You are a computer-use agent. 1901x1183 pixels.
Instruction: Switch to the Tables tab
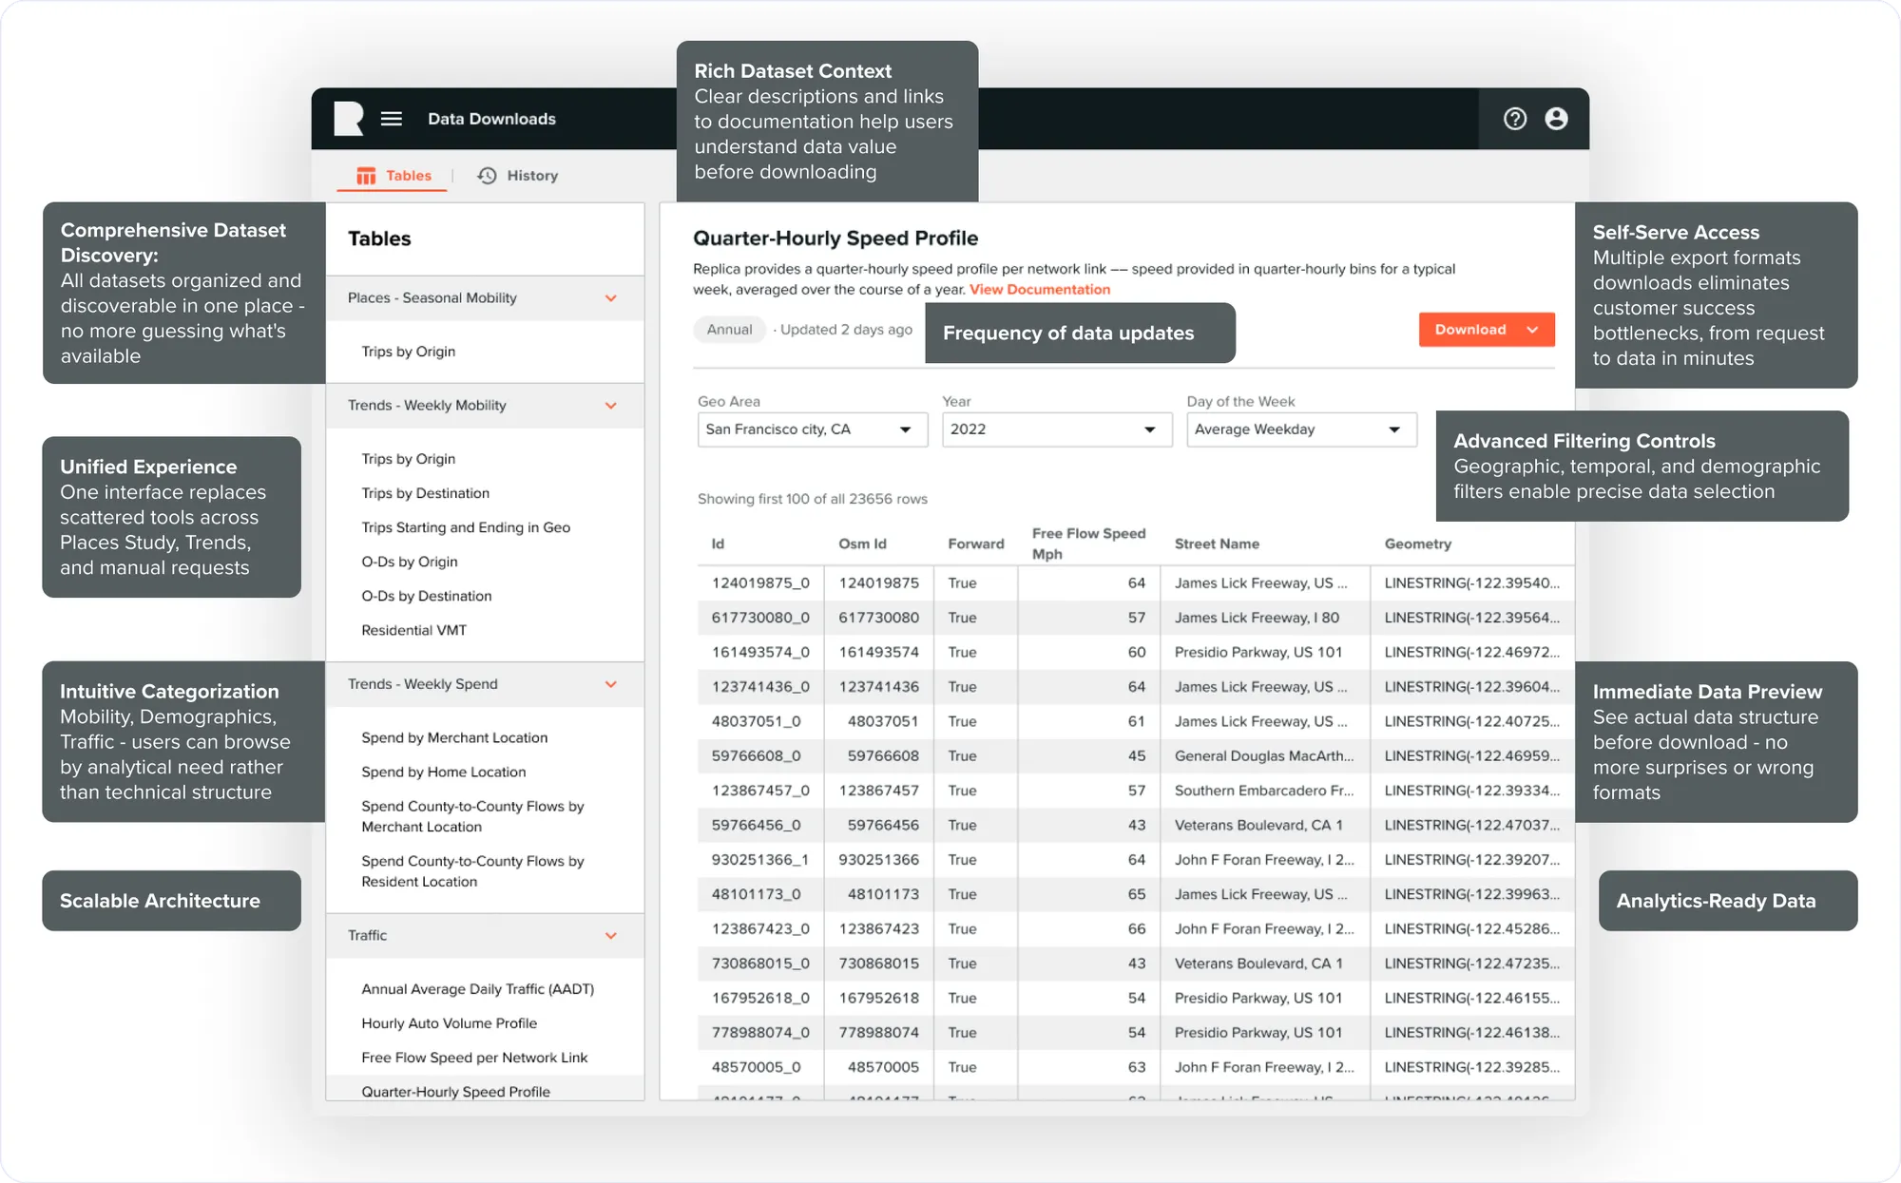click(x=394, y=176)
